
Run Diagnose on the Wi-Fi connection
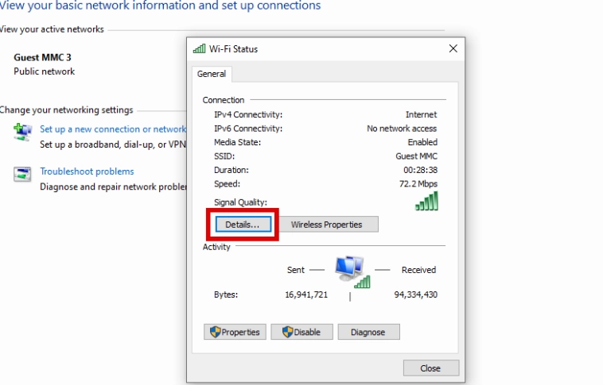pos(368,332)
